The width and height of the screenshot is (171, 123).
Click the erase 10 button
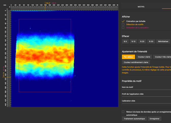pyautogui.click(x=133, y=41)
